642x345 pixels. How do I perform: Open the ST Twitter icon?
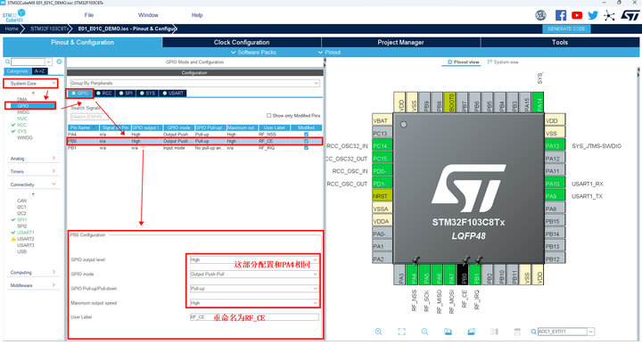(x=592, y=15)
